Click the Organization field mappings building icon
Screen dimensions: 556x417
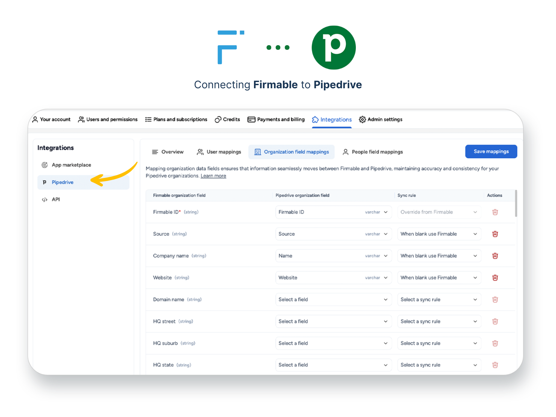coord(257,152)
